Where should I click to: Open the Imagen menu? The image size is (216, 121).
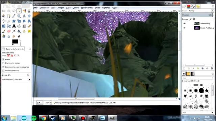[x=61, y=8]
